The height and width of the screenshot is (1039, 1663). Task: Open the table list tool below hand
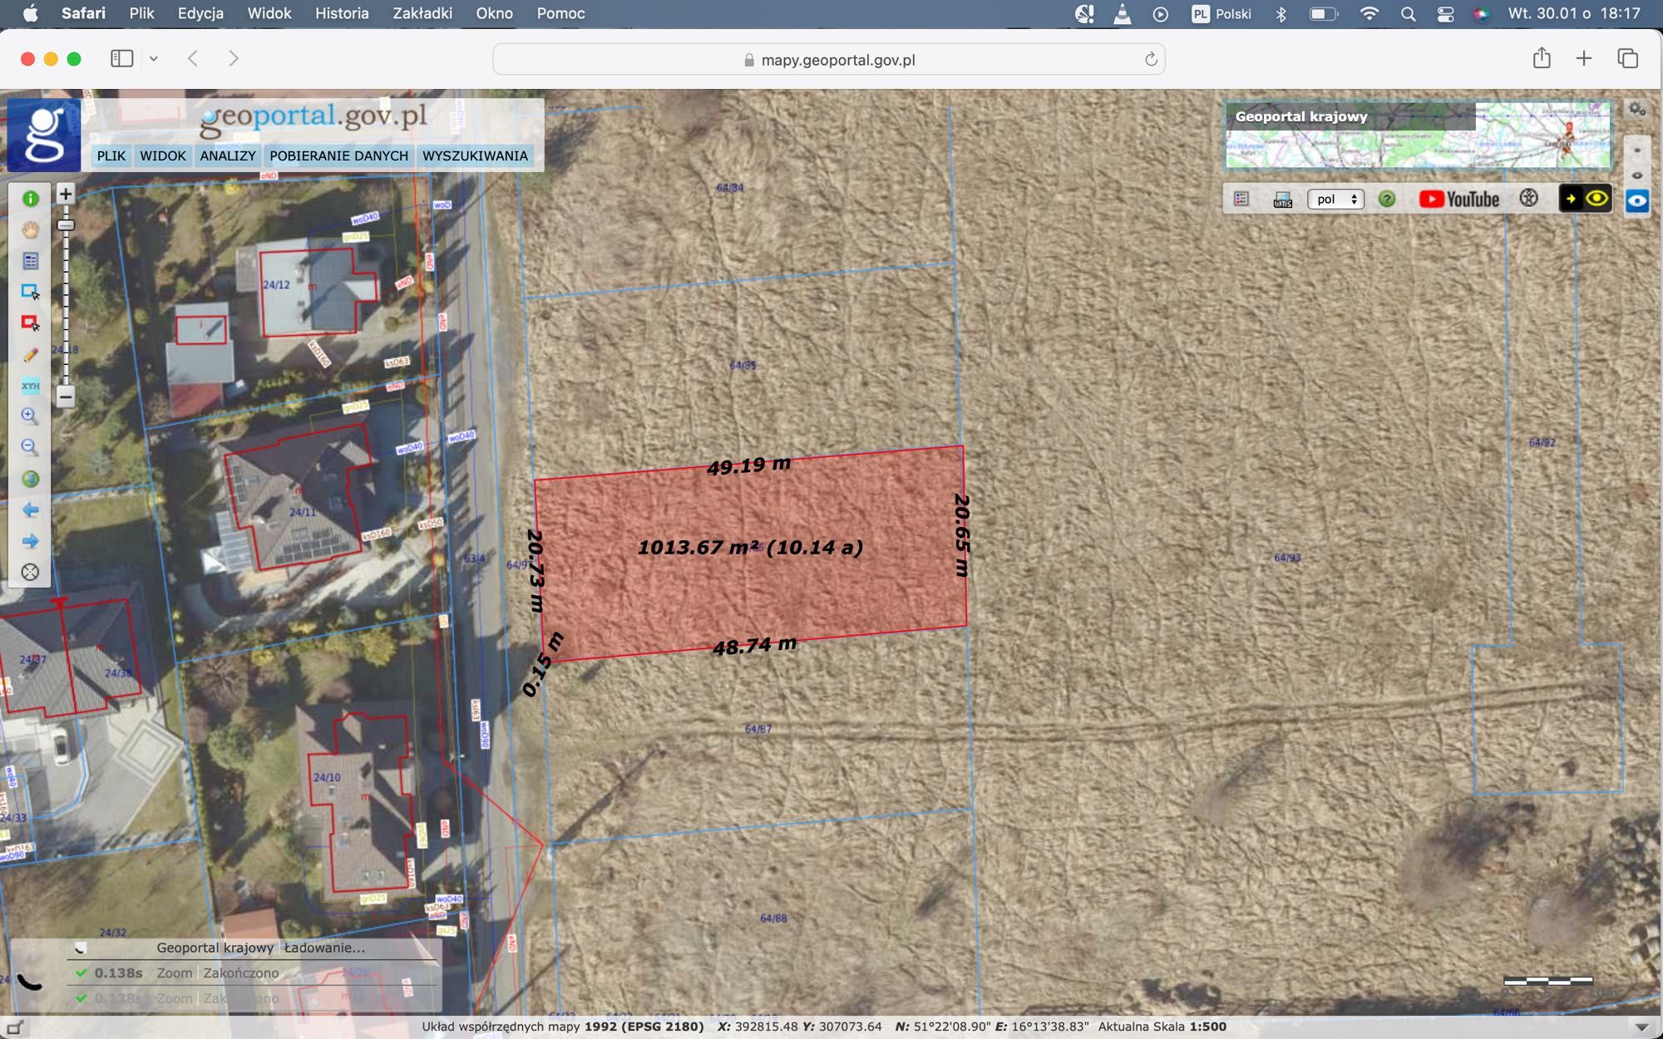point(31,261)
